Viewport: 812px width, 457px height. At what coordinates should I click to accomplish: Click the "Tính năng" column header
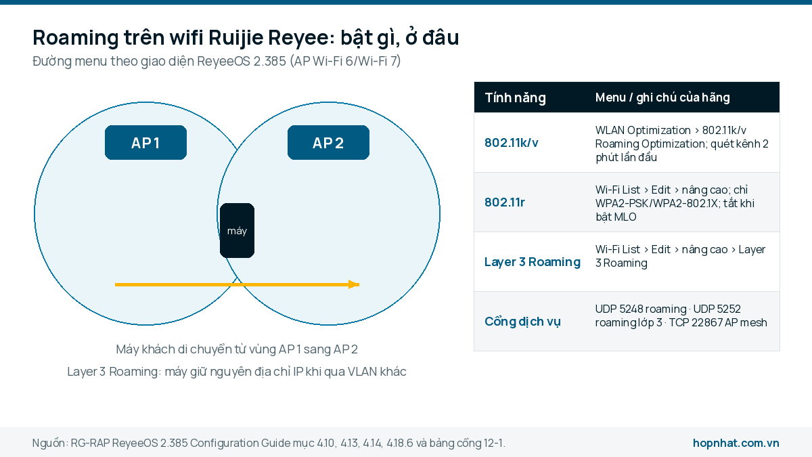tap(515, 97)
